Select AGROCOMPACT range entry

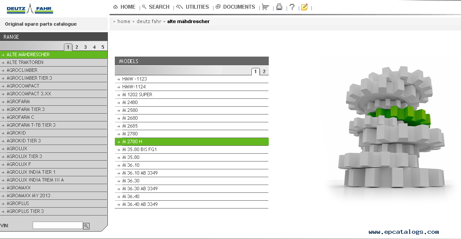(x=54, y=86)
